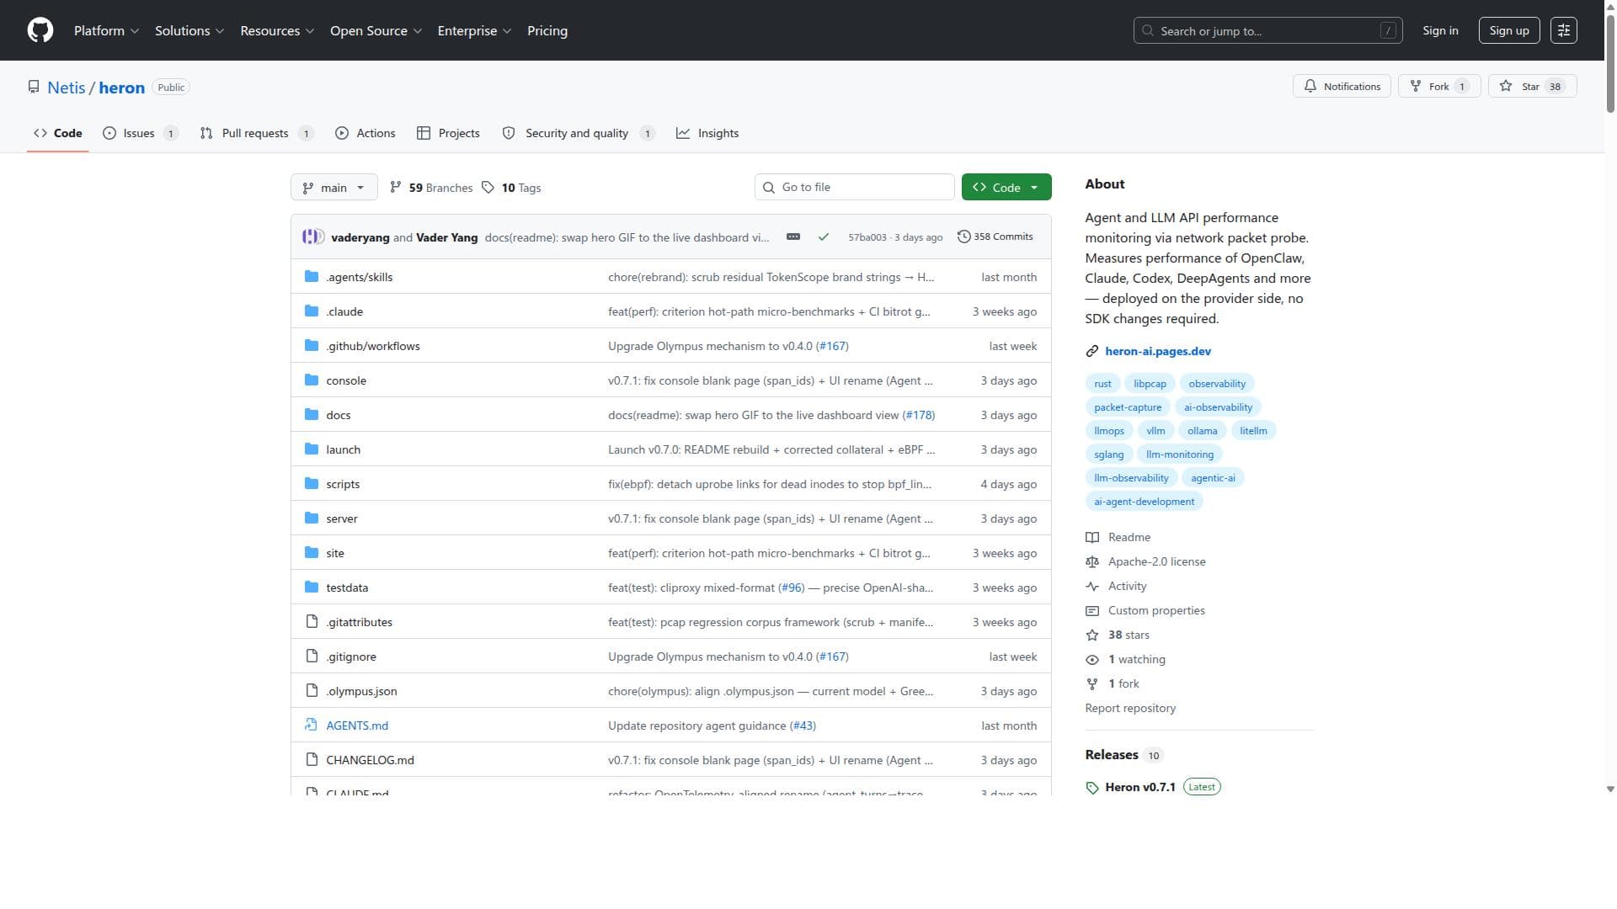Click the fork icon beside 1 fork

1092,684
